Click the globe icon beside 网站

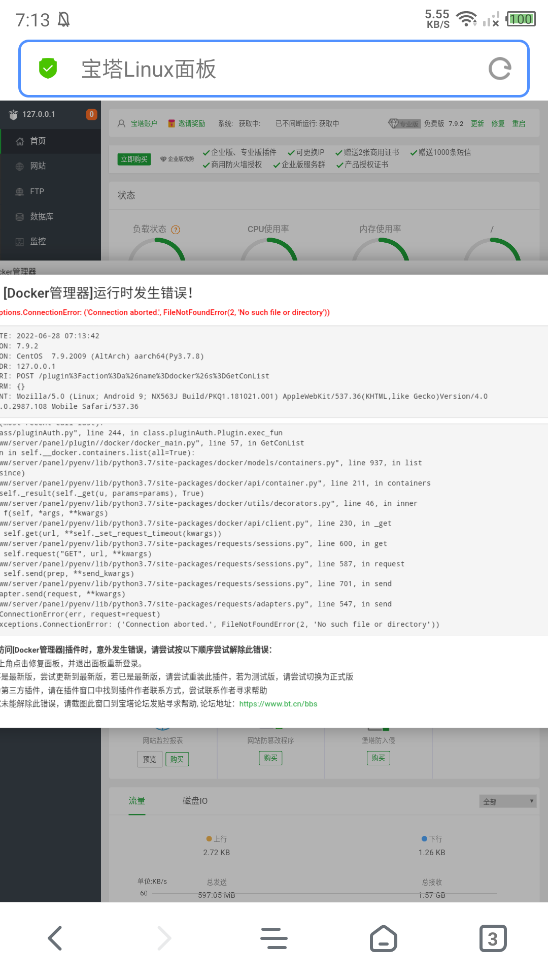pos(20,167)
